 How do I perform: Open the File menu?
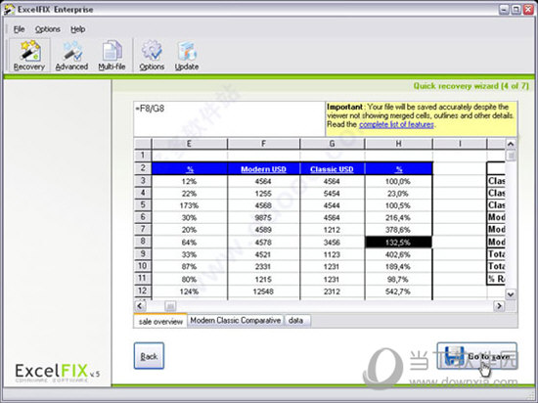[19, 29]
